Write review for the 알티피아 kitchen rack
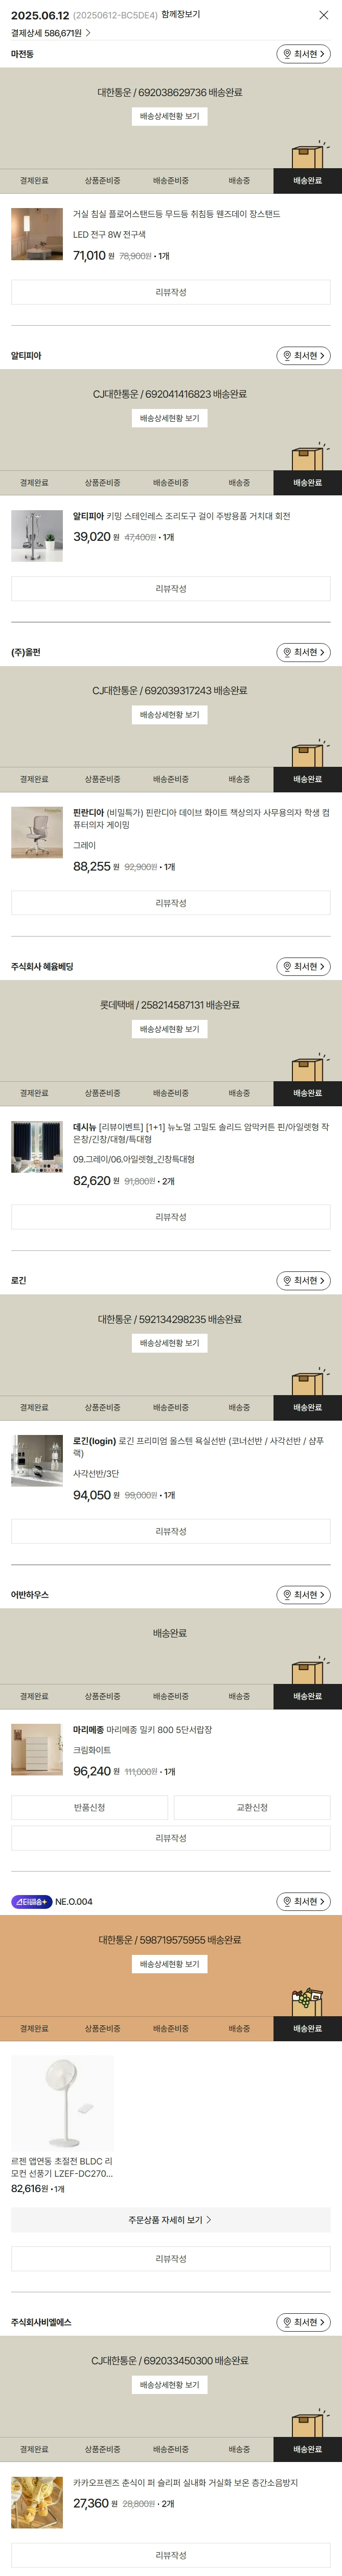 coord(171,589)
